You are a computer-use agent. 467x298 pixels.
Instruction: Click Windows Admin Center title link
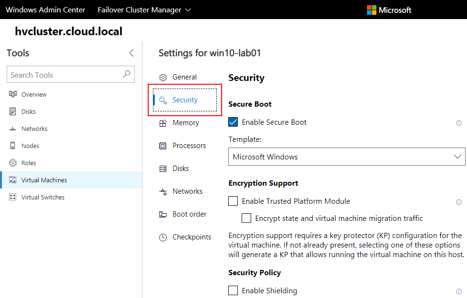pyautogui.click(x=46, y=10)
